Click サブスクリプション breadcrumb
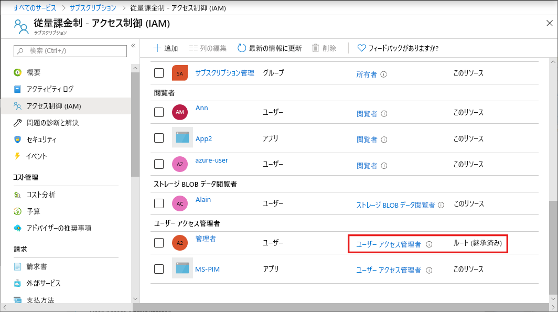The width and height of the screenshot is (558, 312). tap(92, 8)
